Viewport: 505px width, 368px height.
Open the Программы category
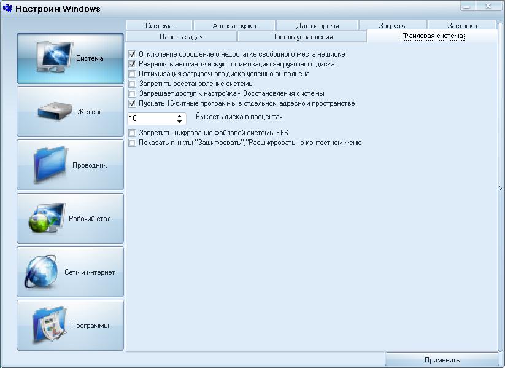coord(70,326)
